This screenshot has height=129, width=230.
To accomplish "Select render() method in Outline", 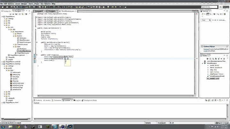I will [213, 79].
